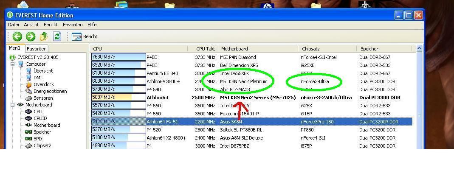The height and width of the screenshot is (190, 454).
Task: Select the 6920 MB/s Dell Dimension row
Action: [251, 65]
